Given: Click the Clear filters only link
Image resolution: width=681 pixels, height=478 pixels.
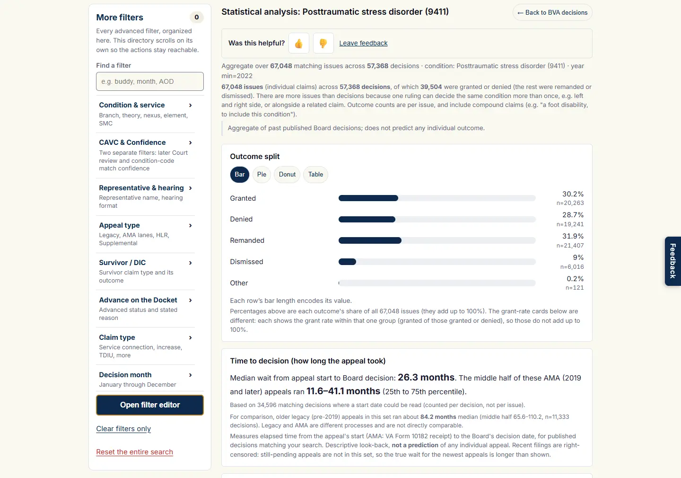Looking at the screenshot, I should (123, 429).
